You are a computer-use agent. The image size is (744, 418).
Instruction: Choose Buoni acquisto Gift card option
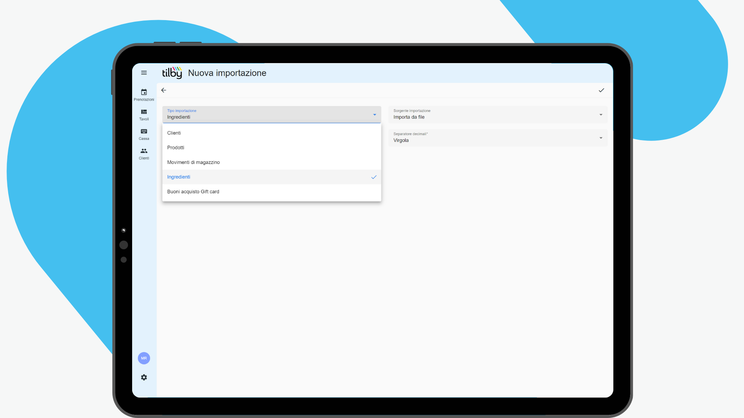272,192
